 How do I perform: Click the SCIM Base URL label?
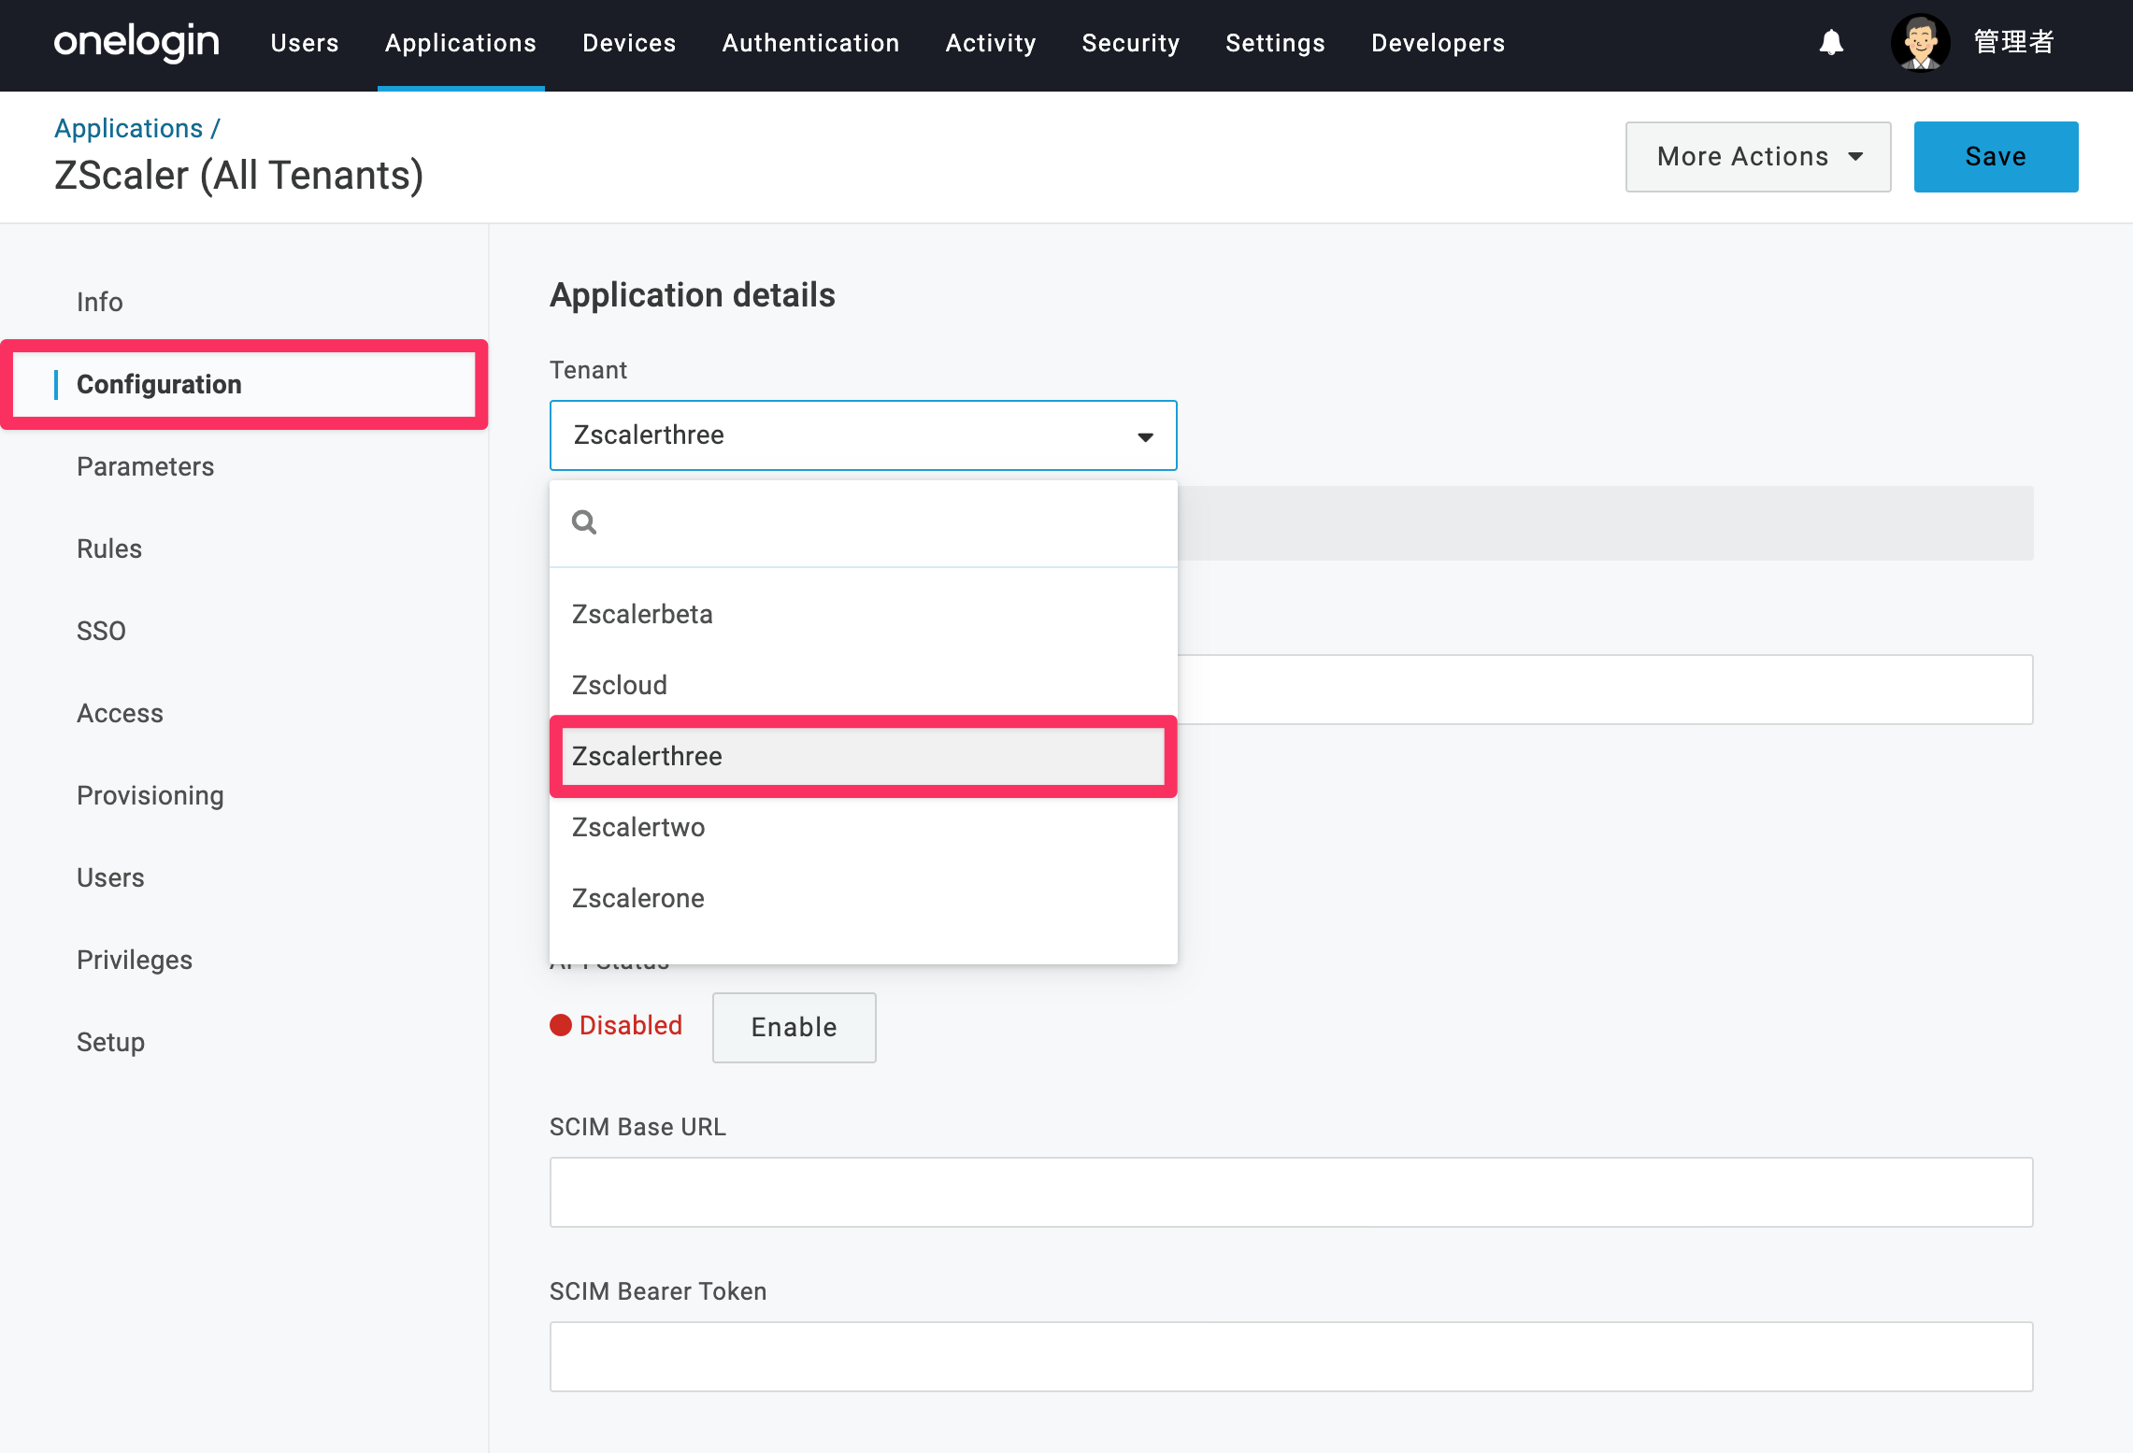coord(637,1127)
